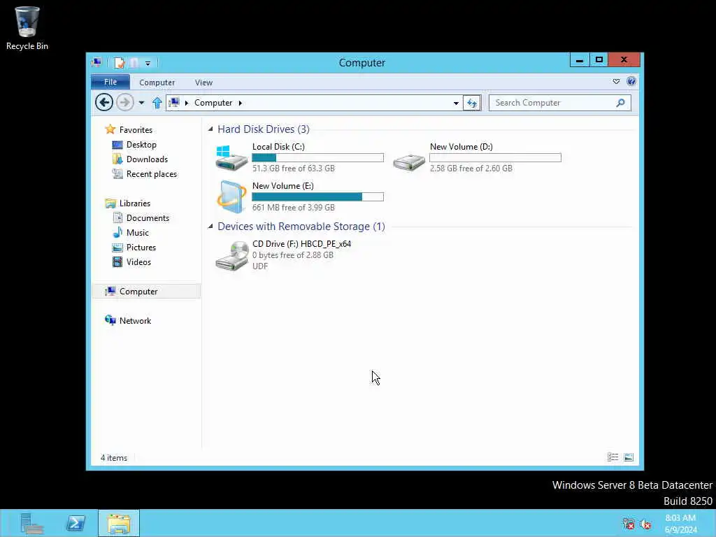Screen dimensions: 716x537
Task: Switch to Details view icon in status bar
Action: click(x=613, y=457)
